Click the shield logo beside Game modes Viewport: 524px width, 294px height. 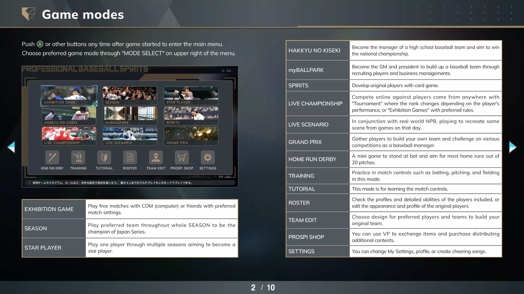click(x=28, y=14)
